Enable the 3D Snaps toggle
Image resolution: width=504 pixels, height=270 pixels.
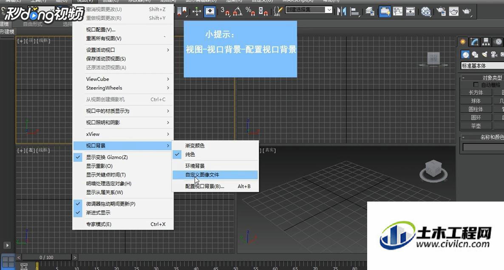point(225,11)
